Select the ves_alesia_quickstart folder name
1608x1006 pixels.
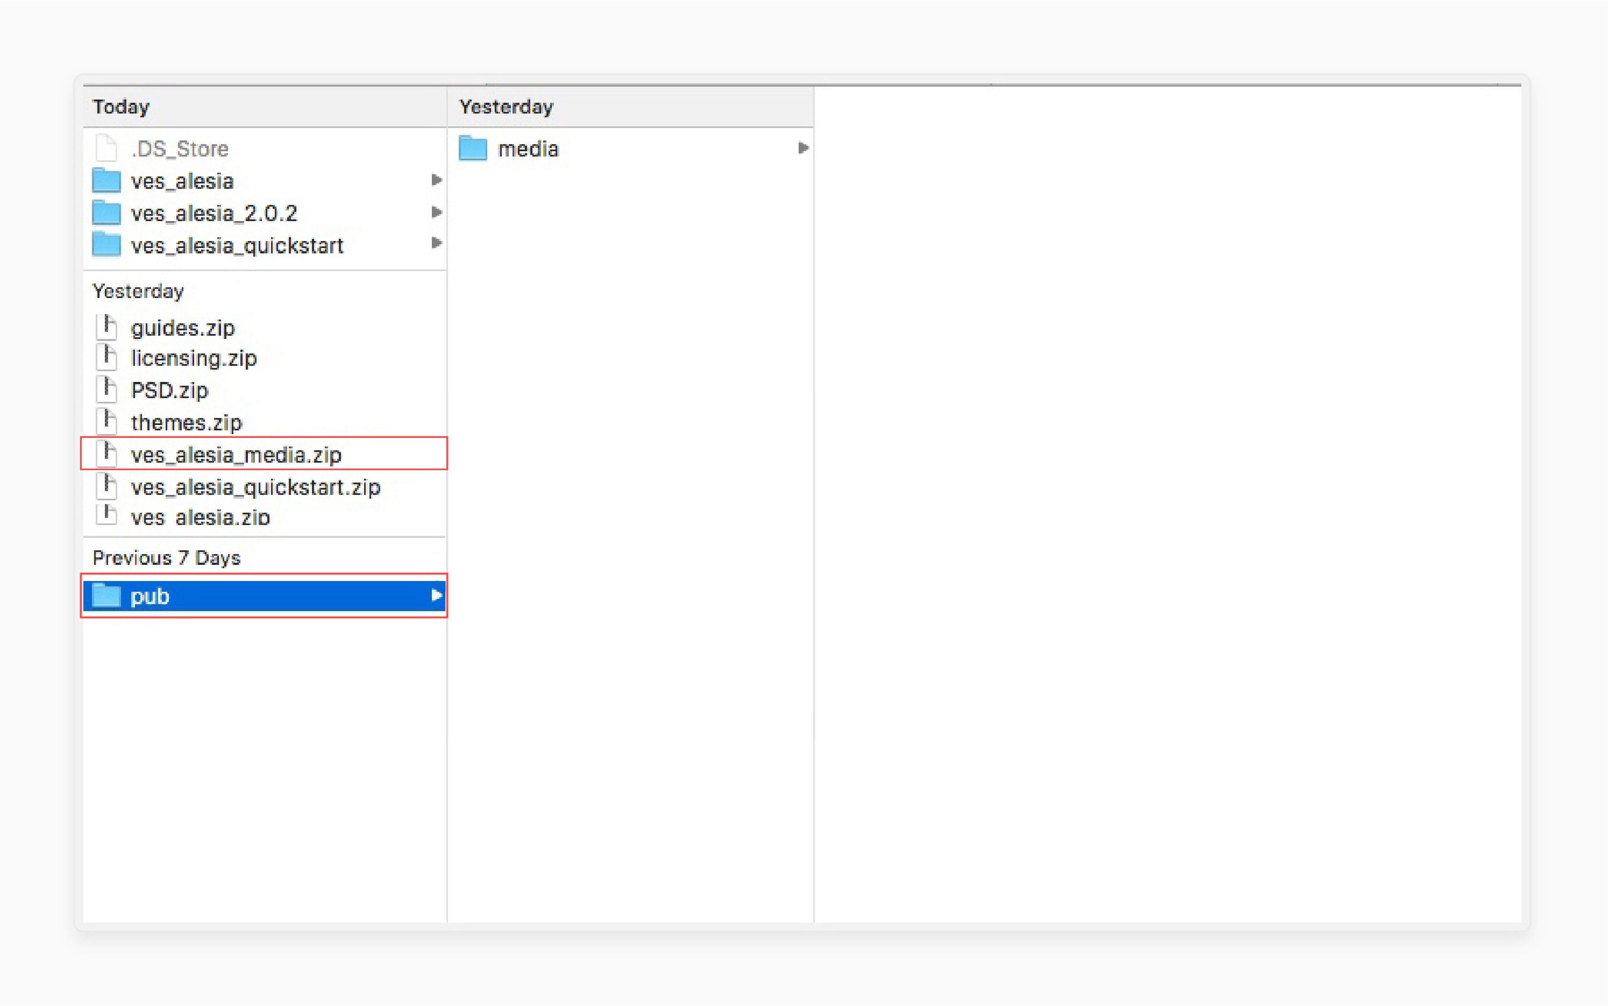click(237, 245)
